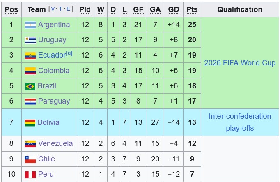The height and width of the screenshot is (182, 280).
Task: Open the Uruguay team link
Action: coord(52,40)
